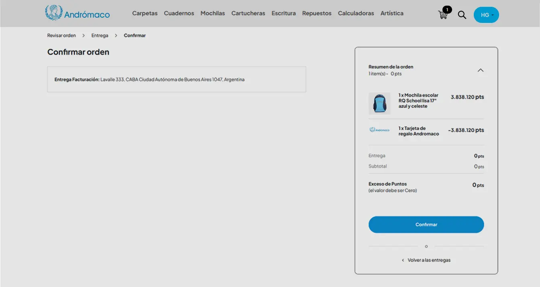
Task: Open the Escritura category
Action: click(x=283, y=13)
